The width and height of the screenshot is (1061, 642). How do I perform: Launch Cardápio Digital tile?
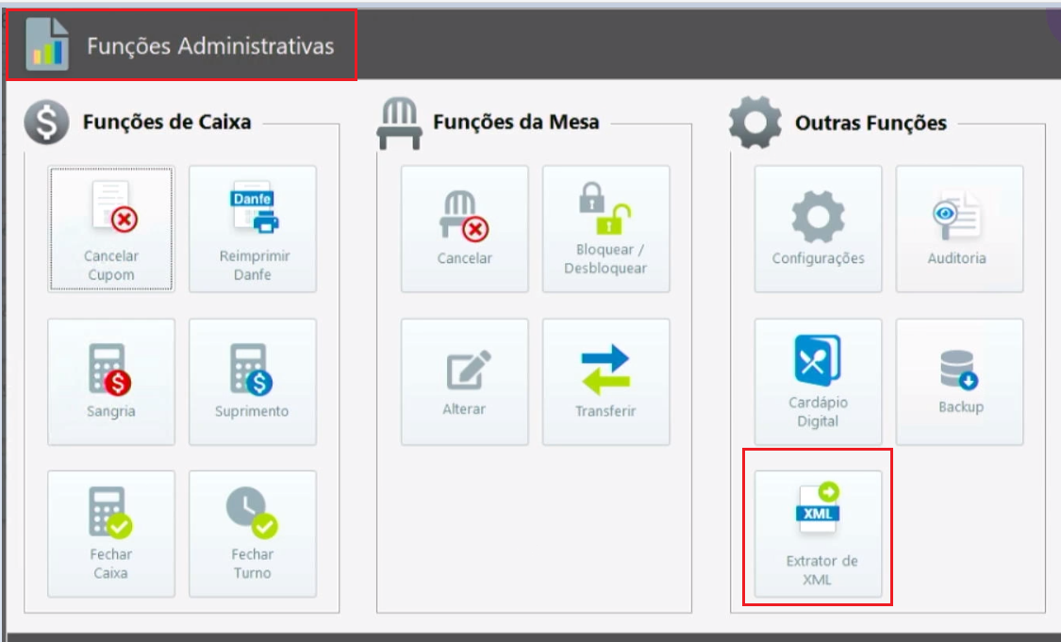(x=818, y=382)
